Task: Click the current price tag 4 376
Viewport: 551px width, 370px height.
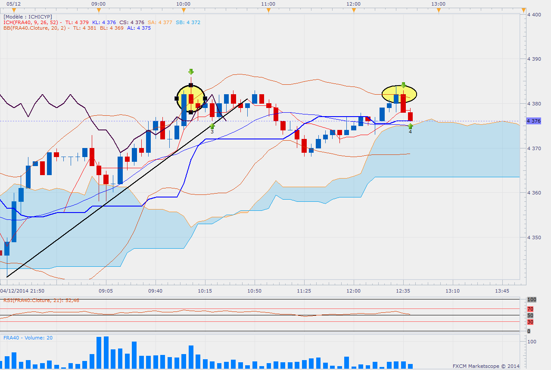Action: pyautogui.click(x=534, y=121)
